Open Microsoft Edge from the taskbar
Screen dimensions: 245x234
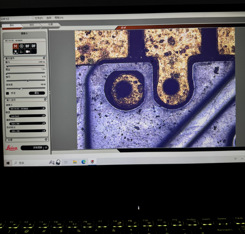[84, 162]
